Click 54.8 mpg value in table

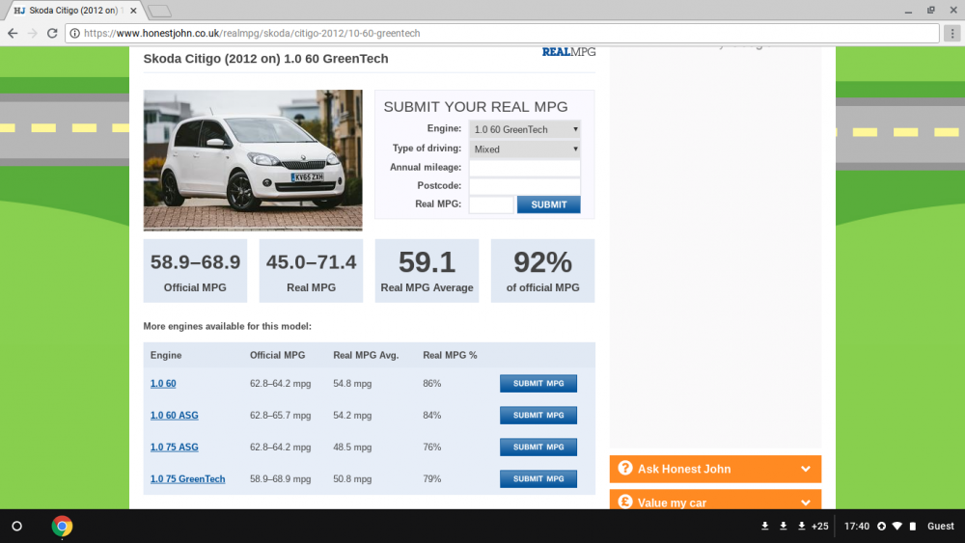tap(352, 383)
